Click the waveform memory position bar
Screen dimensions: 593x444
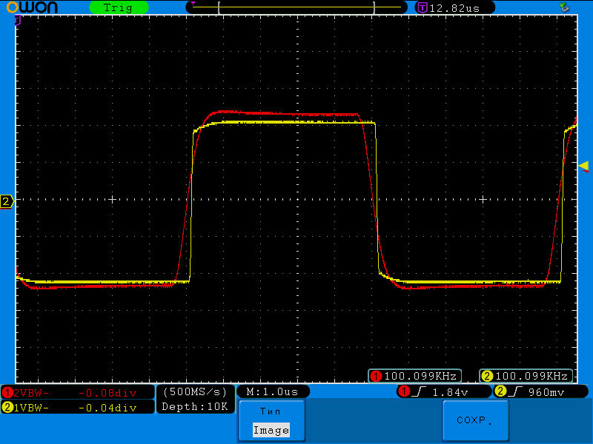coord(296,7)
